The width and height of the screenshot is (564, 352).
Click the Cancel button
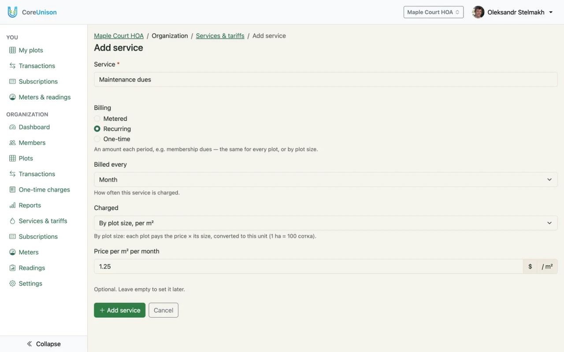tap(163, 310)
